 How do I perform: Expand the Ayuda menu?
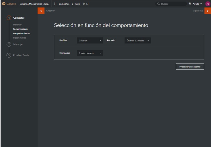click(197, 4)
